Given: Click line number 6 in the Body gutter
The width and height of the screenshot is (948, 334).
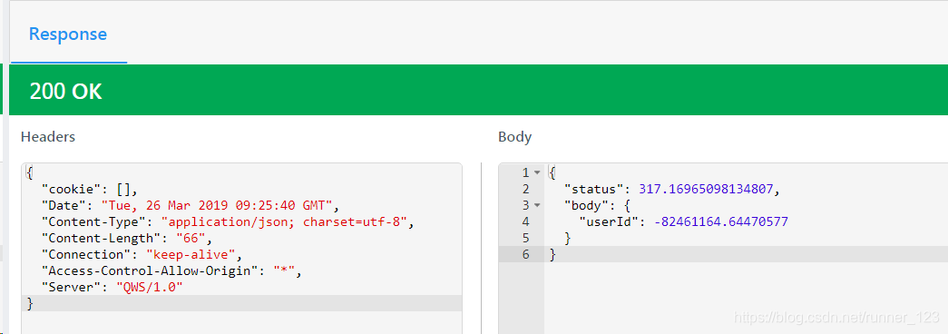Looking at the screenshot, I should pos(525,255).
